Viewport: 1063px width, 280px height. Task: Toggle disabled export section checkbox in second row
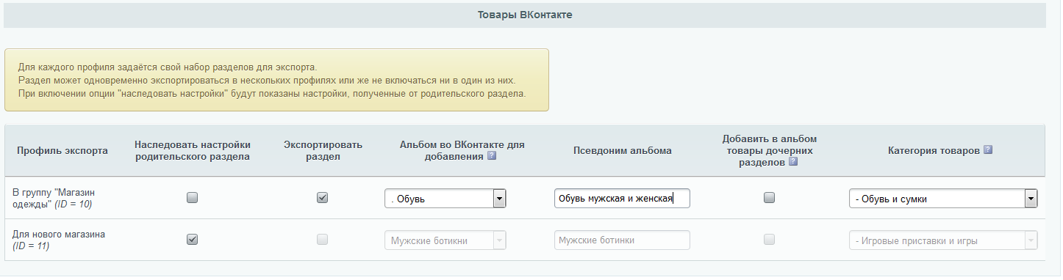pos(322,240)
